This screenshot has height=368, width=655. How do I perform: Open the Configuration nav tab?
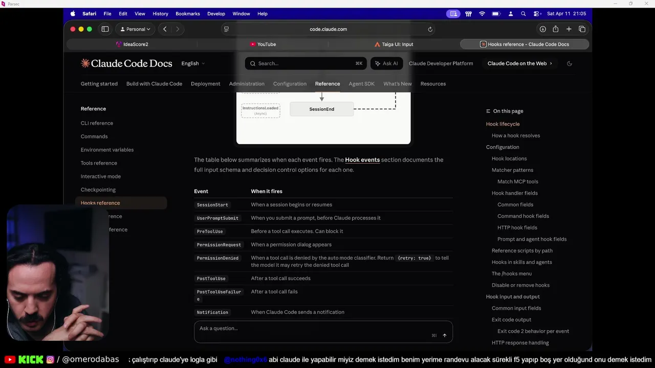click(x=290, y=84)
